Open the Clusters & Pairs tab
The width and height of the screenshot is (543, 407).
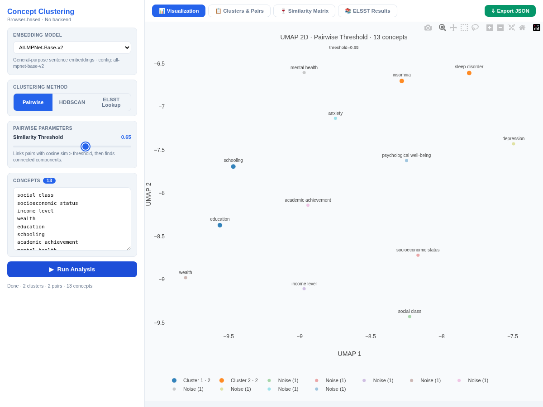[239, 11]
